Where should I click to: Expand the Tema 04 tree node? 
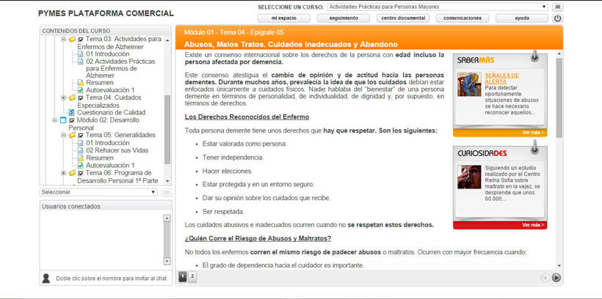[x=63, y=97]
